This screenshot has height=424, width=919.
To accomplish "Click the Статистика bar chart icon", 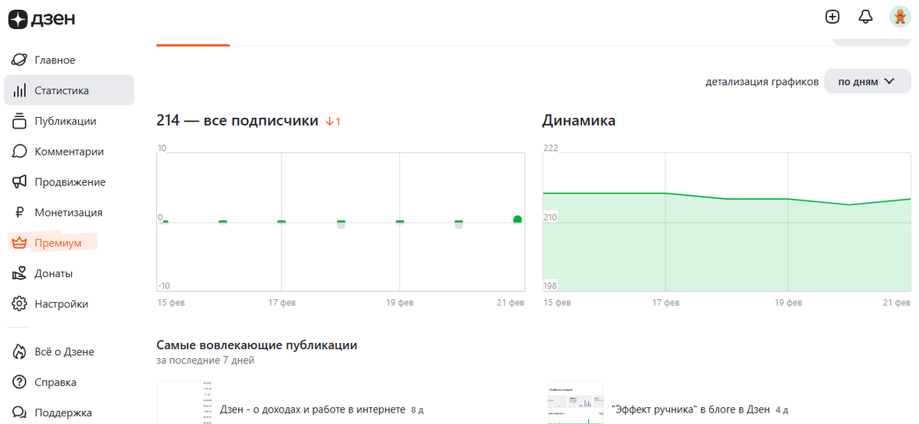I will pos(20,90).
